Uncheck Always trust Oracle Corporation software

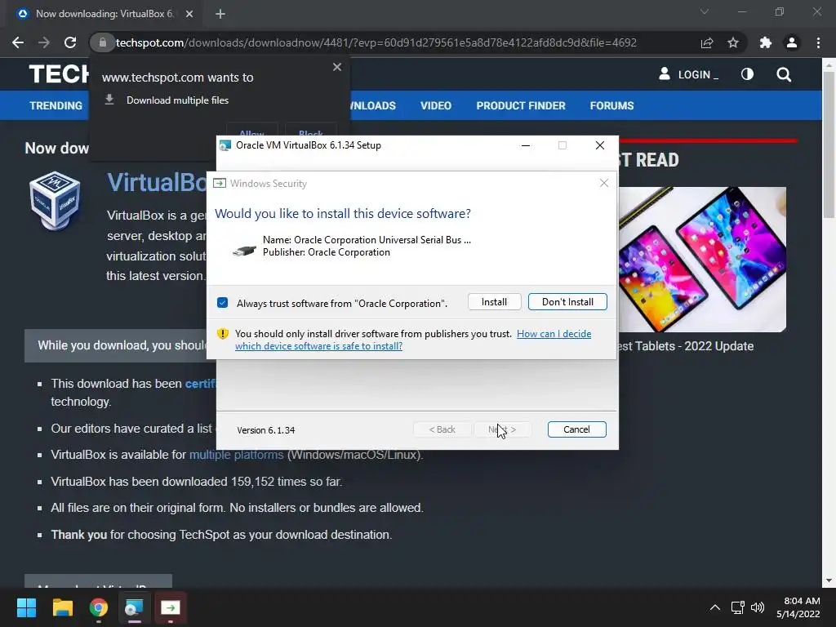[222, 303]
